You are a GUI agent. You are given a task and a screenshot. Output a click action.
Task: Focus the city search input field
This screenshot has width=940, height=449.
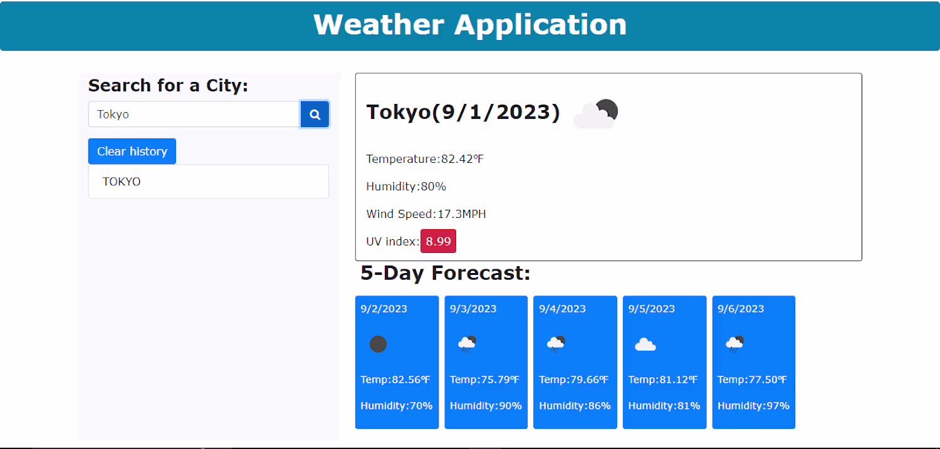pos(194,115)
